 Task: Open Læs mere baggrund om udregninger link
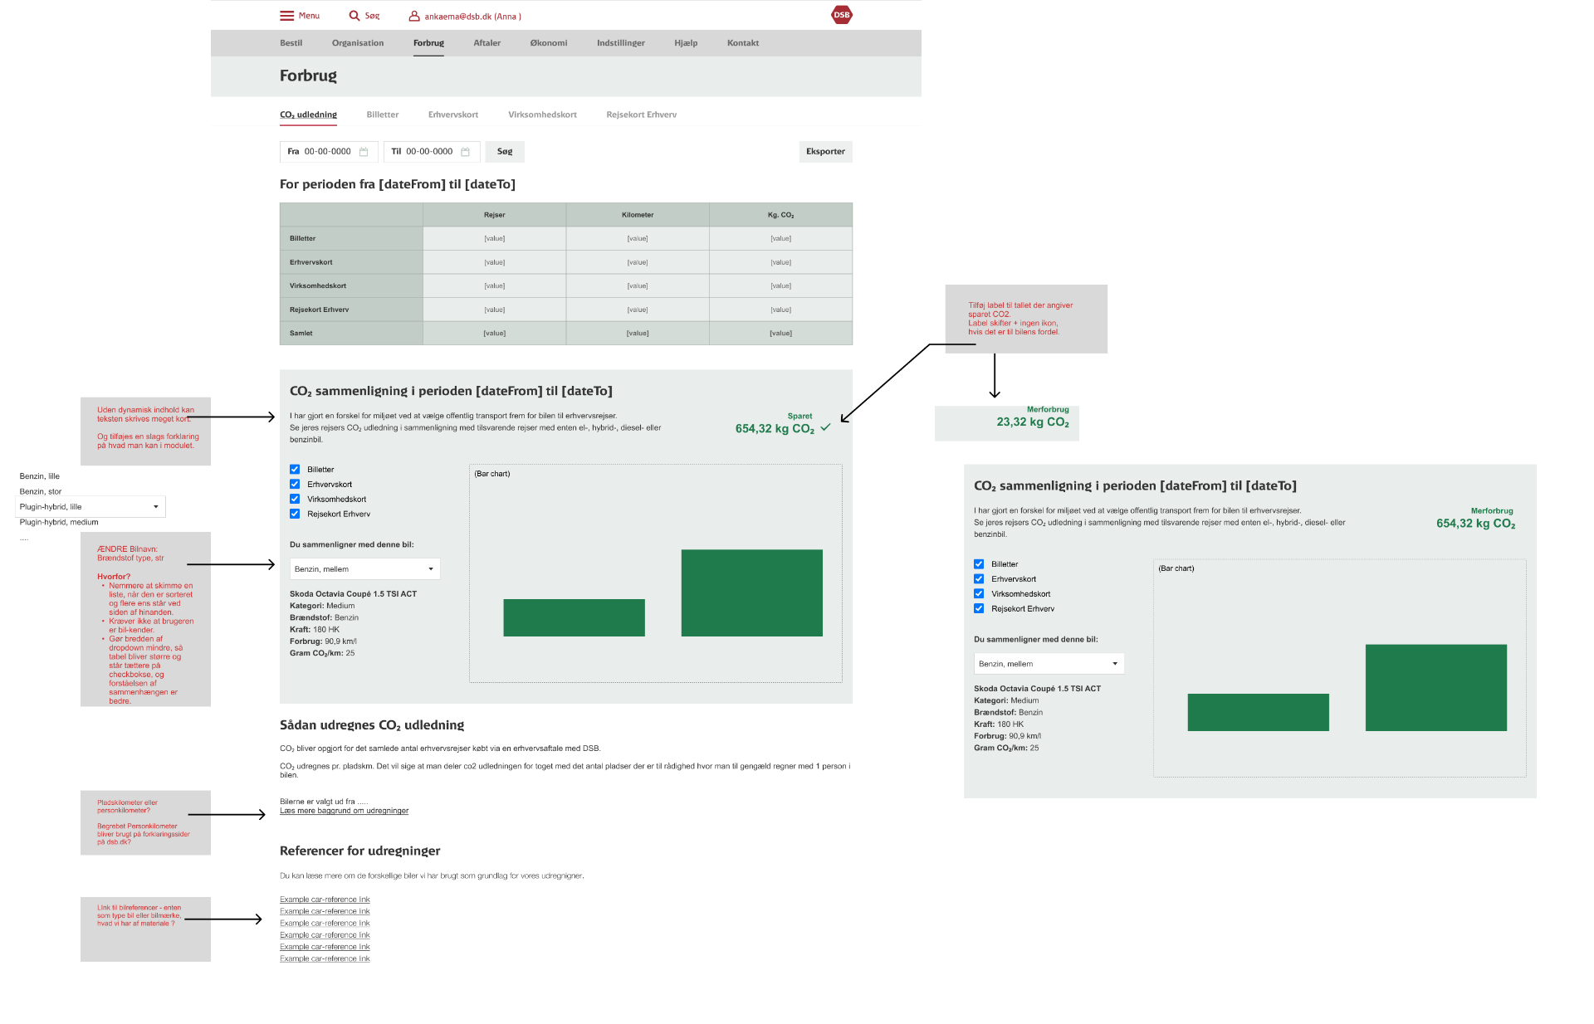[x=344, y=811]
